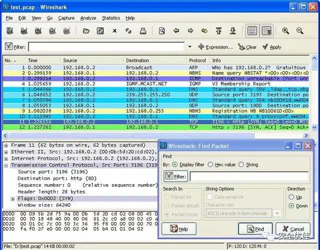Viewport: 320px width, 250px height.
Task: Select Hex value radio button
Action: (210, 165)
